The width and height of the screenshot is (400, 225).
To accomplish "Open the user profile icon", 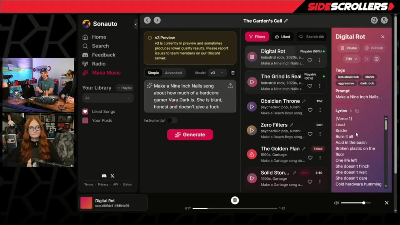I will tap(384, 20).
